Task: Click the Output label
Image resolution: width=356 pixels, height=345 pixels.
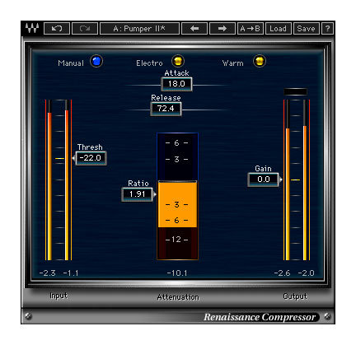Action: 295,296
